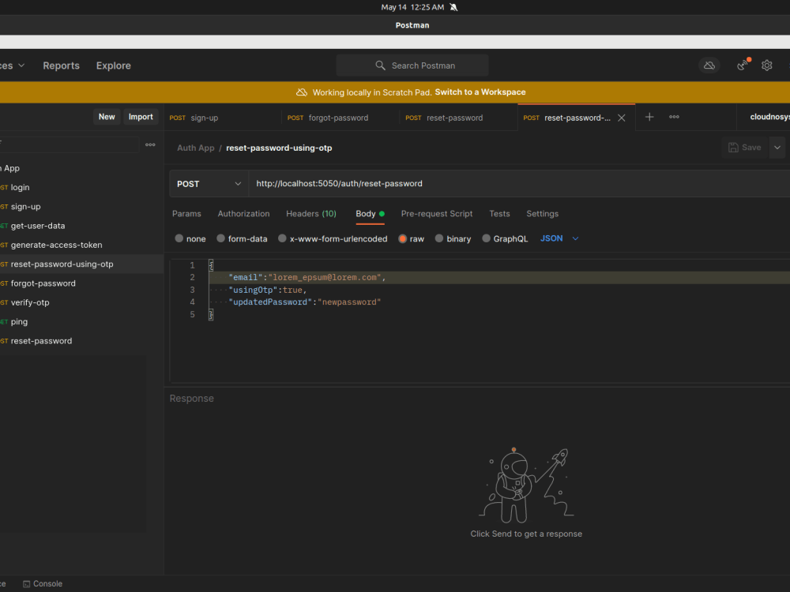Close the reset-password-using-otp tab
Viewport: 790px width, 592px height.
click(x=622, y=118)
